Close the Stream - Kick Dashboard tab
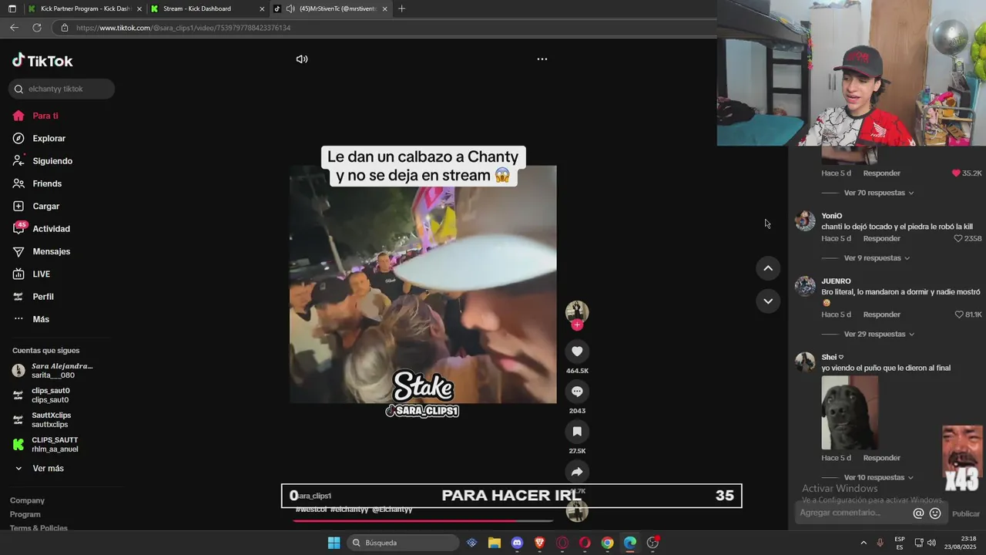Viewport: 986px width, 555px height. click(262, 9)
